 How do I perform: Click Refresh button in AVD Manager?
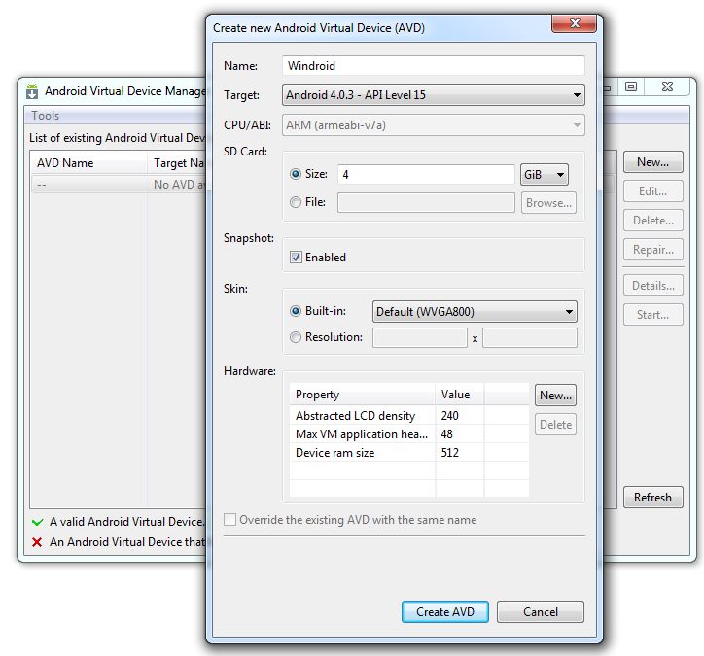[x=652, y=498]
